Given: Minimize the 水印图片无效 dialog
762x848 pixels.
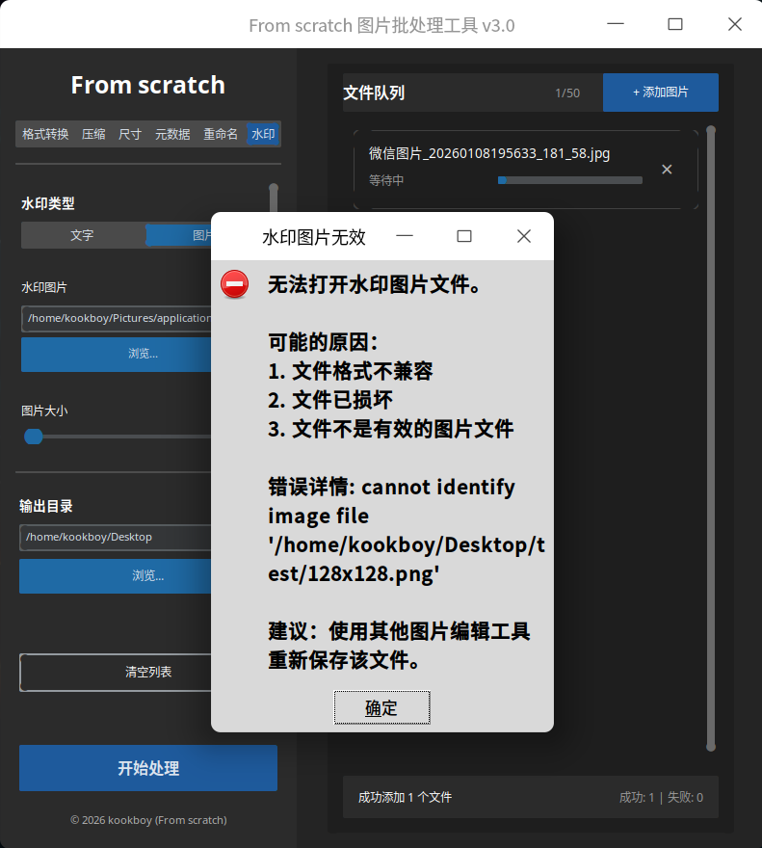Looking at the screenshot, I should click(x=405, y=236).
